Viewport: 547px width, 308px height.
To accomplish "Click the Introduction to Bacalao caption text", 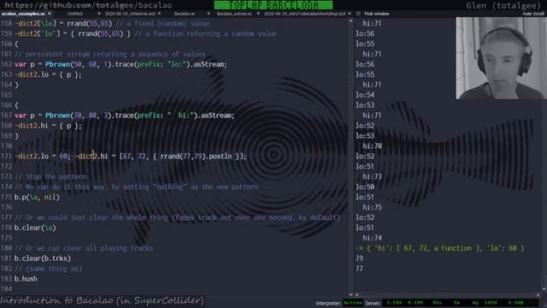I will coord(102,300).
